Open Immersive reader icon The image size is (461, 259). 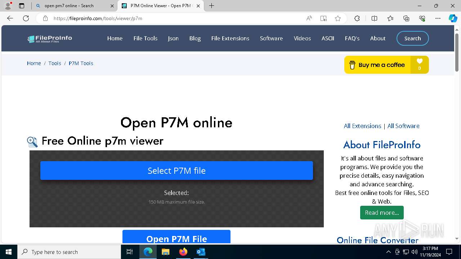[323, 18]
